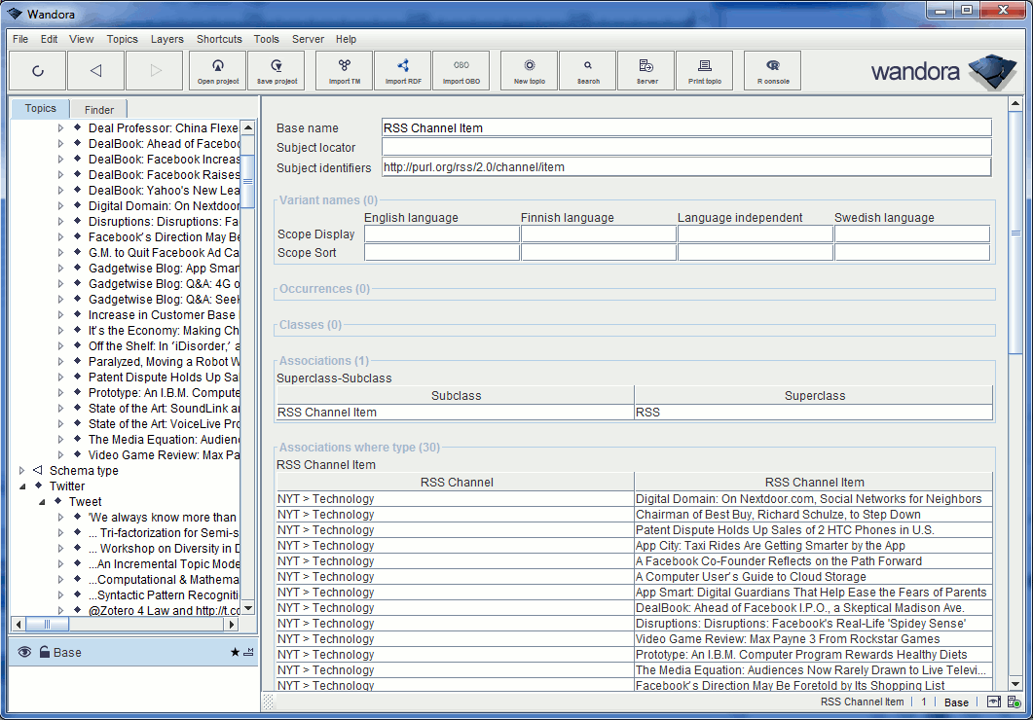The image size is (1033, 720).
Task: Click the Print topic button
Action: coord(704,70)
